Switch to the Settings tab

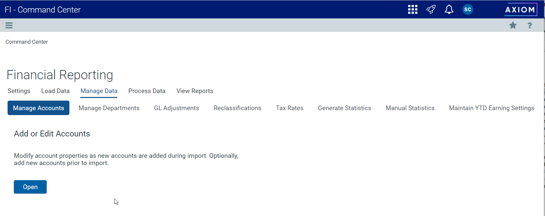19,91
